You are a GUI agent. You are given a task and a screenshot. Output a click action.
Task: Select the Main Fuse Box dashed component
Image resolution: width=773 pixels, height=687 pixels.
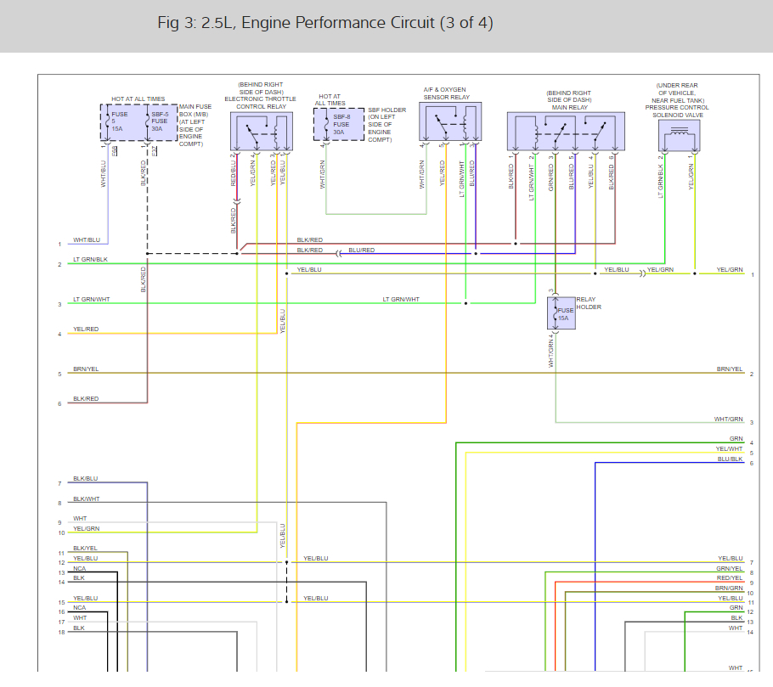(139, 122)
